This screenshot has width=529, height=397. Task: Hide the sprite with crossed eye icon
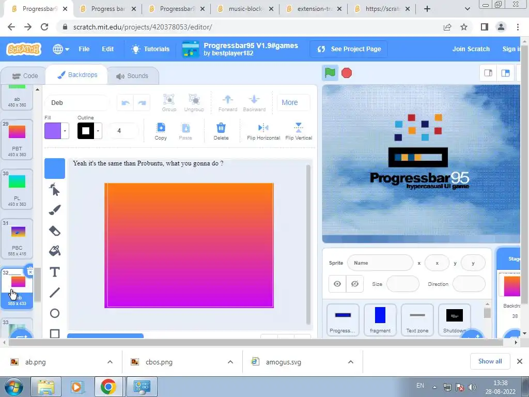tap(354, 284)
